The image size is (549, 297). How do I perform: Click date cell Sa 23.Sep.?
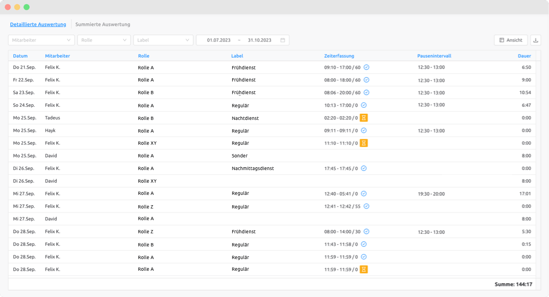[x=24, y=93]
